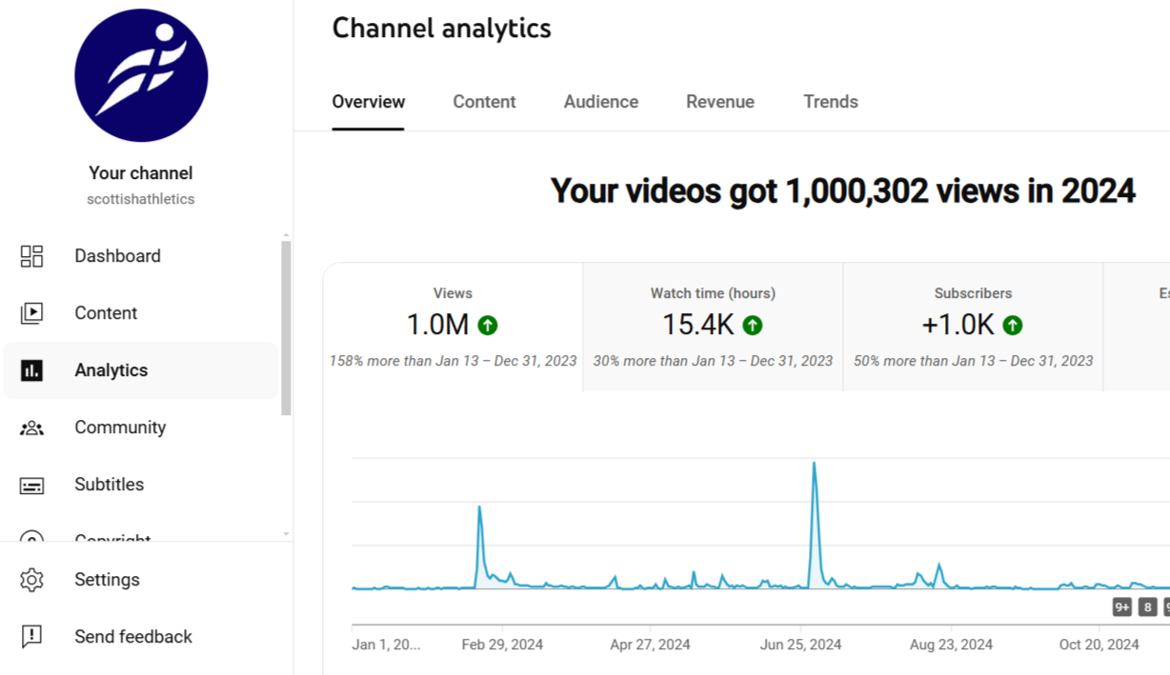Go to the Trends tab
1170x675 pixels.
[831, 102]
